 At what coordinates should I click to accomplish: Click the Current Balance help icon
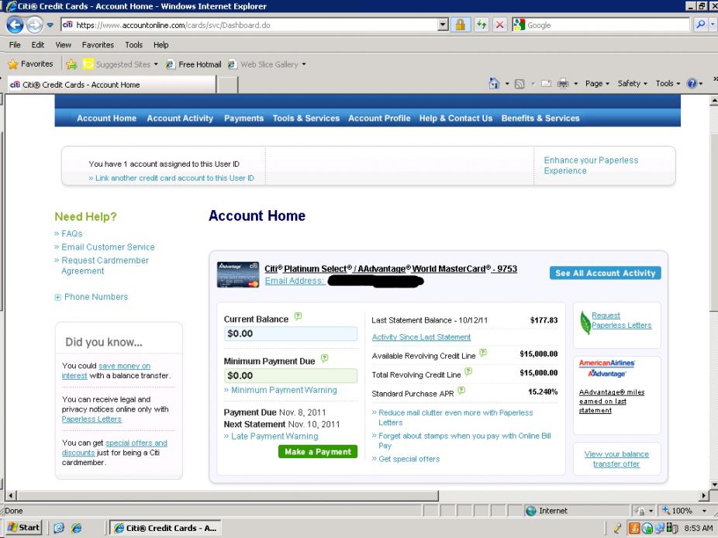(x=297, y=319)
